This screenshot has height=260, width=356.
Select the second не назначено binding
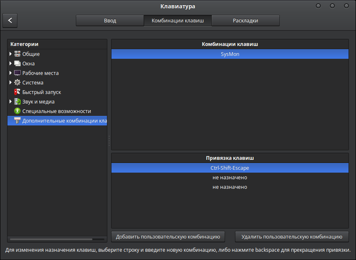pyautogui.click(x=230, y=187)
